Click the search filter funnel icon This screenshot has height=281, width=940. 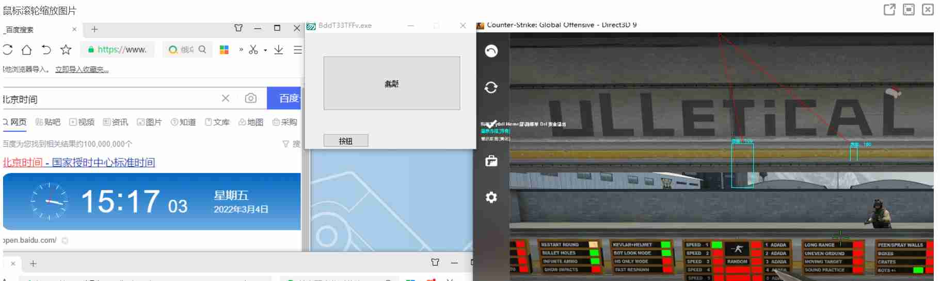[285, 144]
